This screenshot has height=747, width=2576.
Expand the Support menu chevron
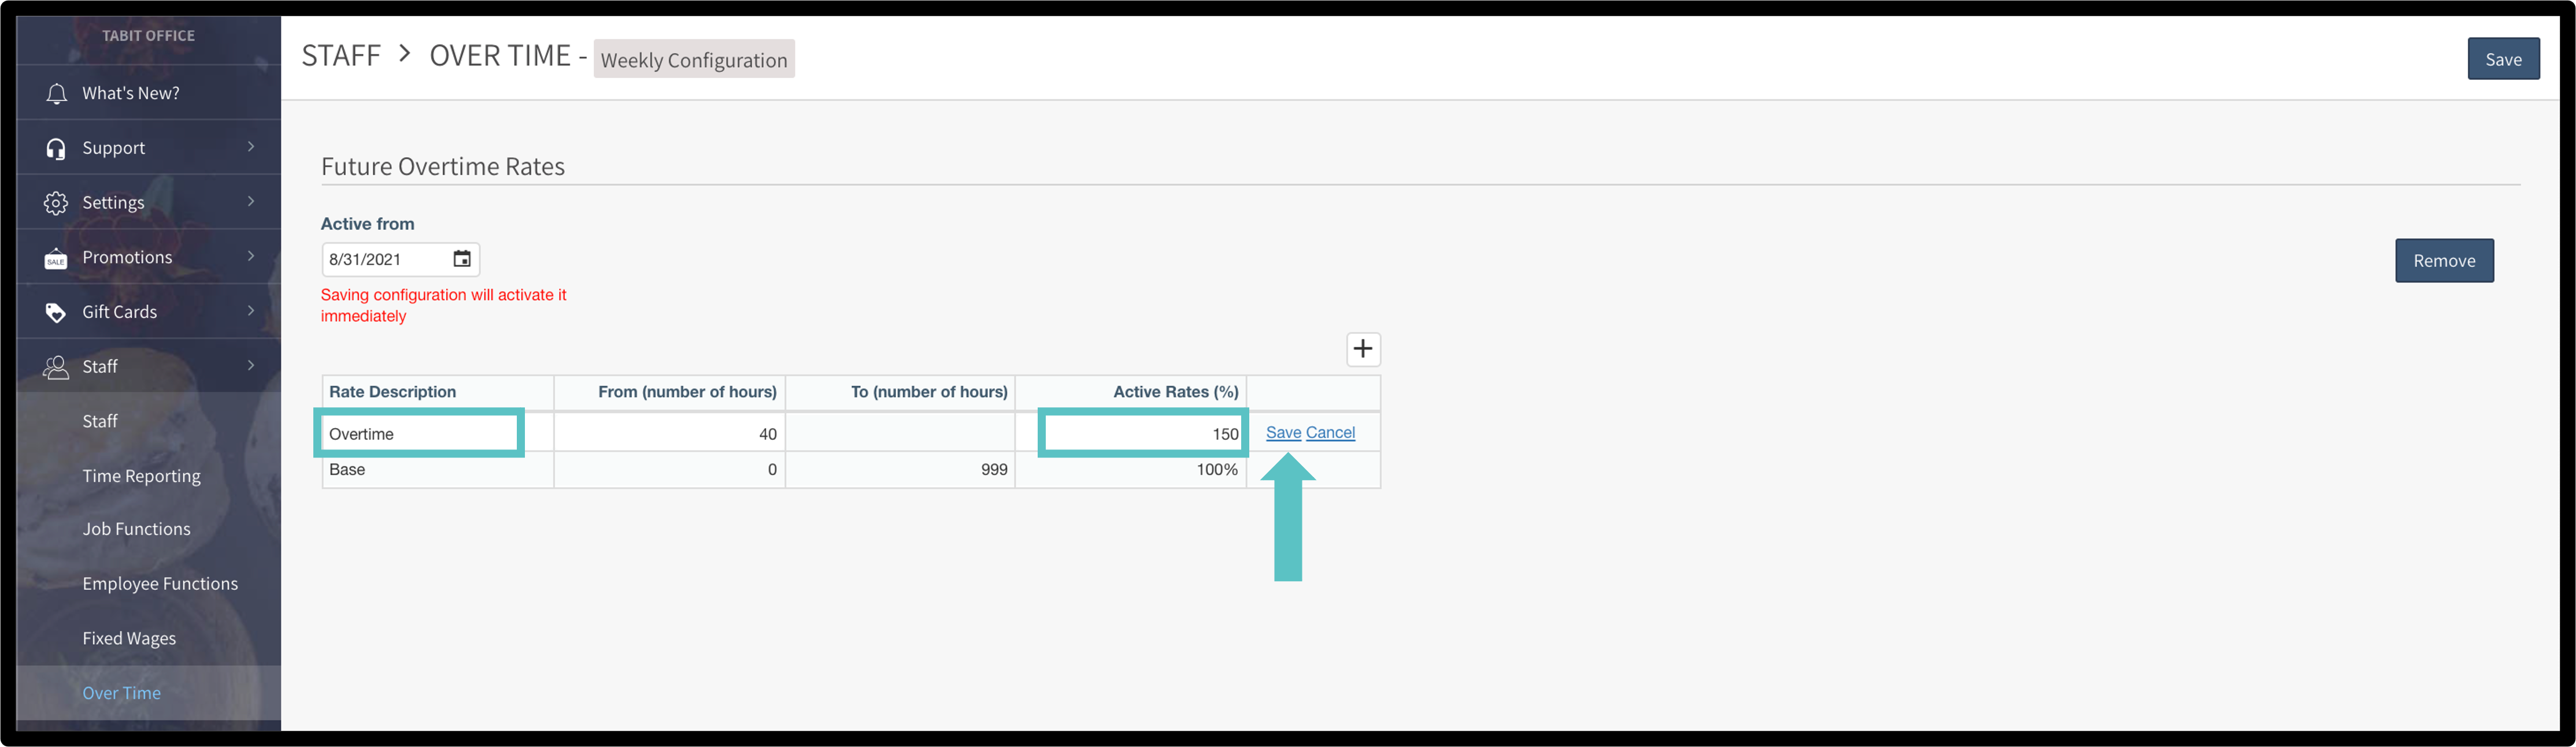(250, 147)
